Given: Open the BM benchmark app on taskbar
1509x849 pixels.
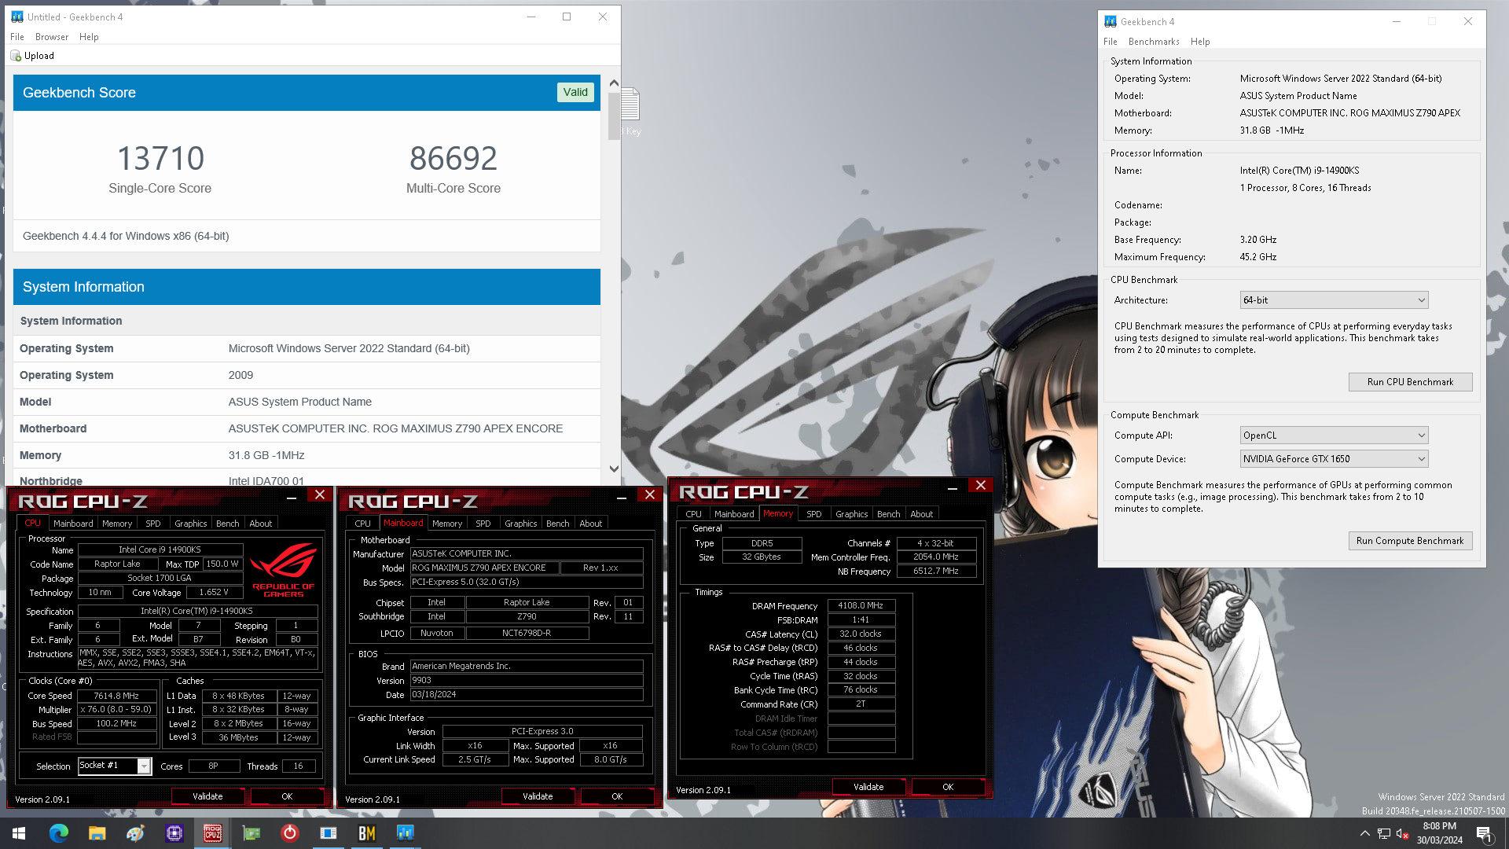Looking at the screenshot, I should [367, 833].
